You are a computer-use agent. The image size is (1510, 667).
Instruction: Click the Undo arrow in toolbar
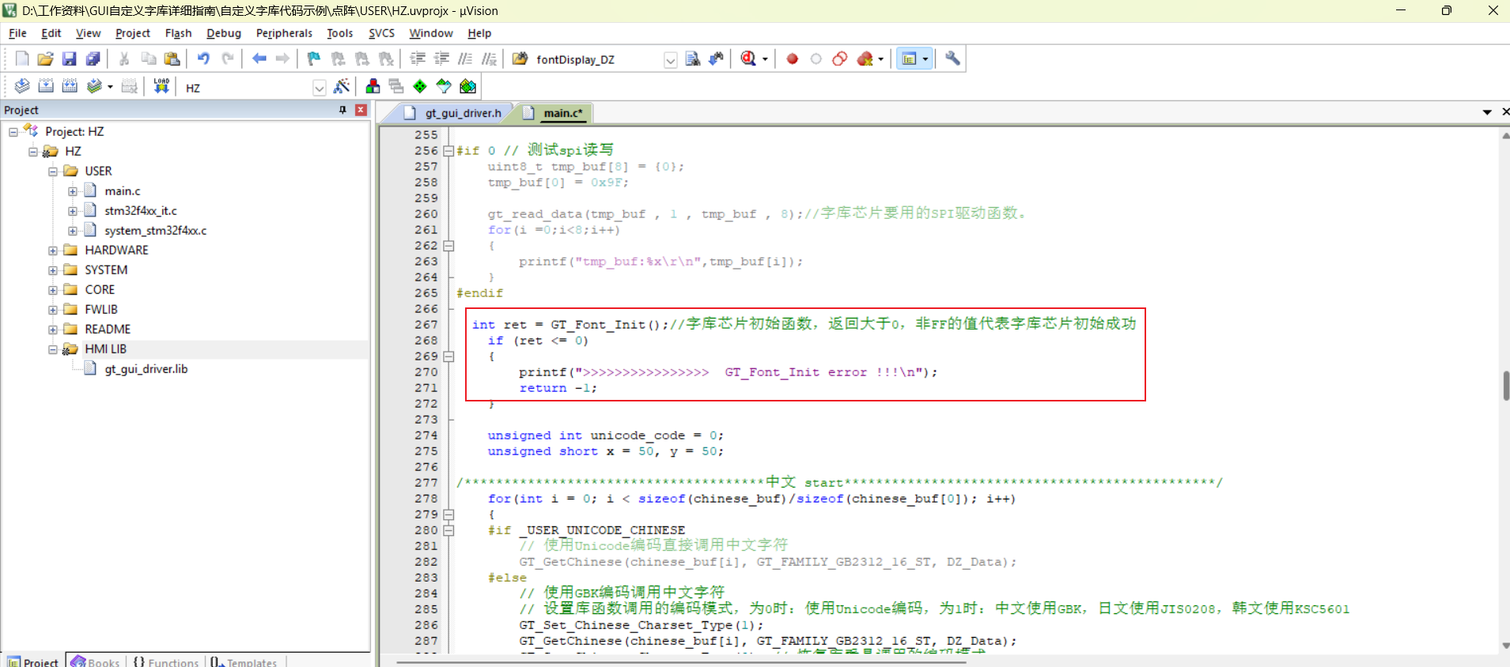point(203,58)
